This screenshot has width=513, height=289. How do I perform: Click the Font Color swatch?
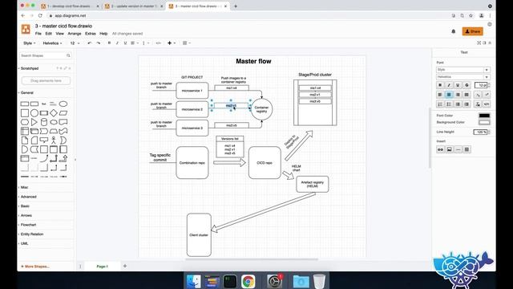click(484, 116)
